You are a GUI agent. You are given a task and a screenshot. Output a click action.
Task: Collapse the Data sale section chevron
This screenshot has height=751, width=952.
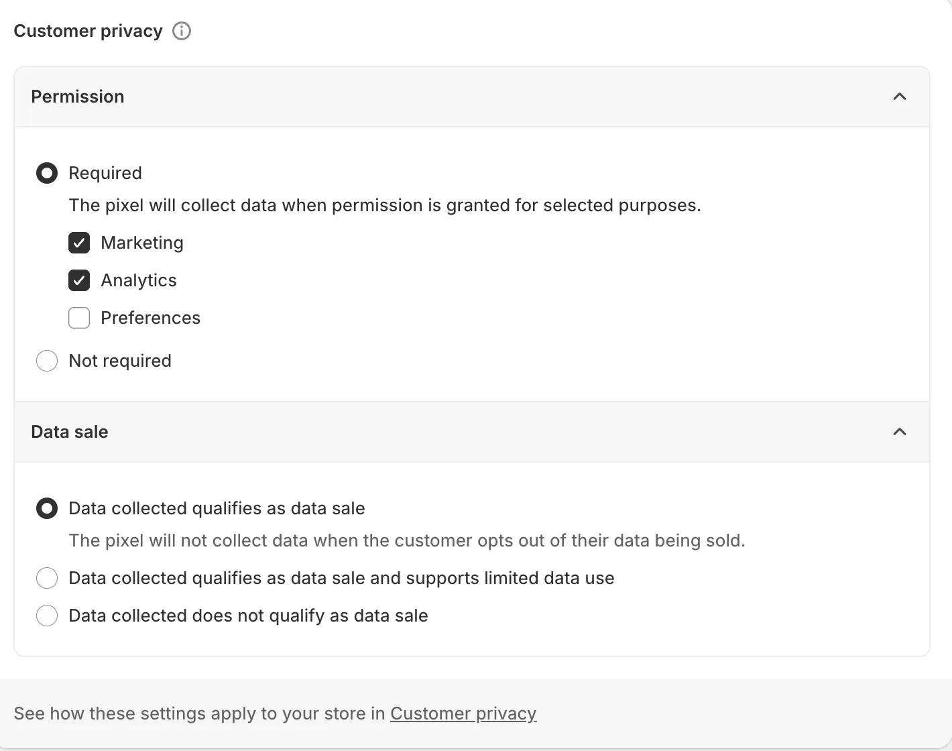(x=900, y=432)
